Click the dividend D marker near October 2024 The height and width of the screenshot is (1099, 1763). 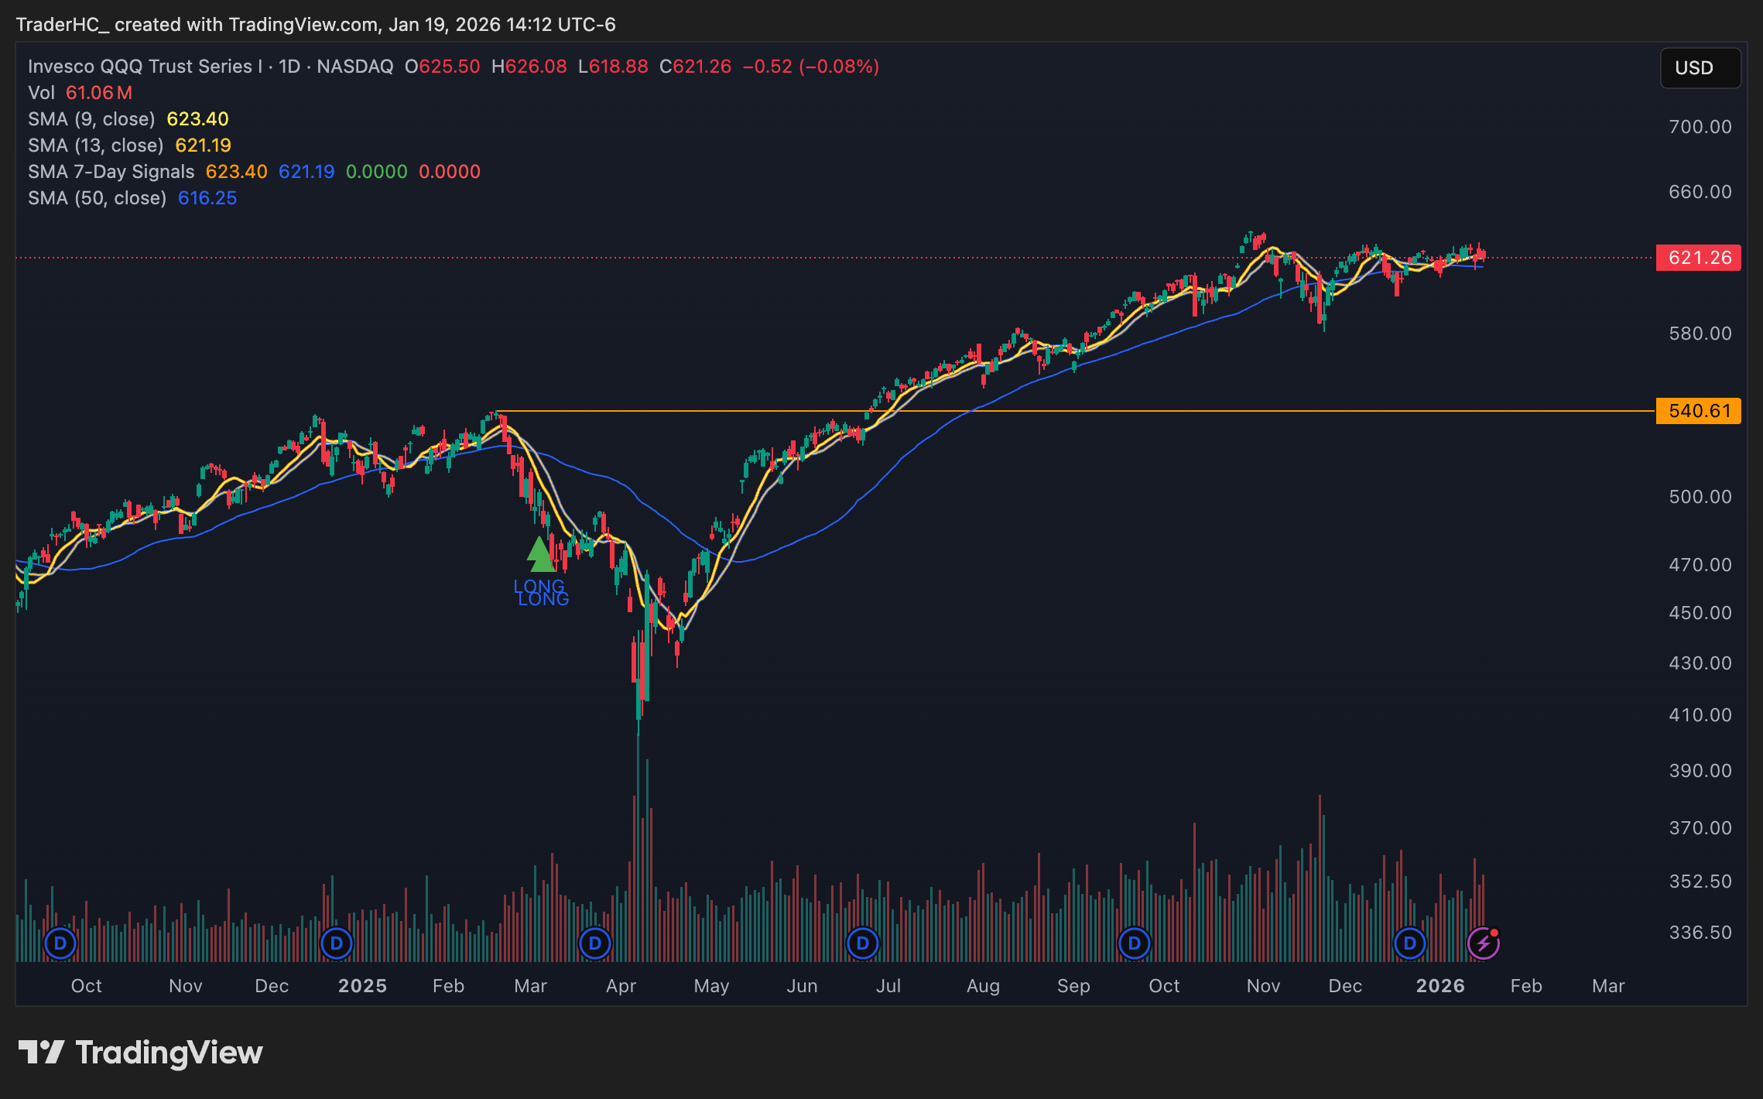60,943
